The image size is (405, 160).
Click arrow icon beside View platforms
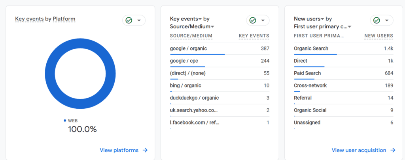click(145, 150)
